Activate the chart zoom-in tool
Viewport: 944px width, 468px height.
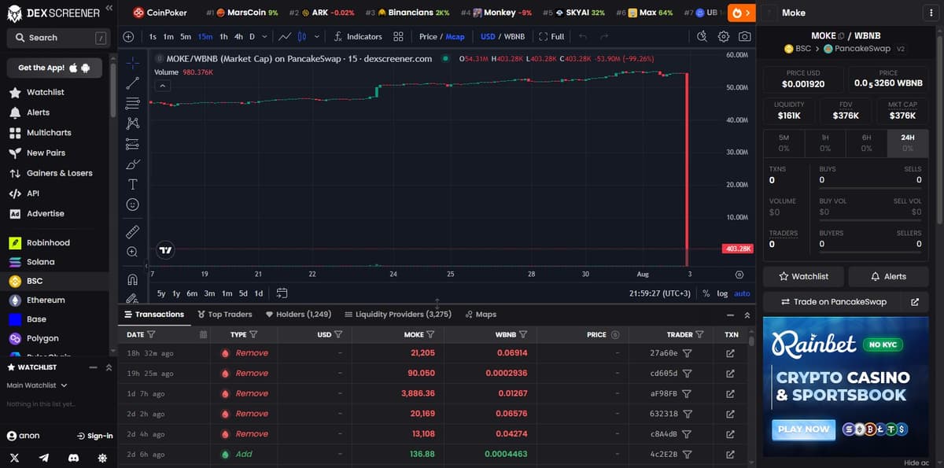point(133,252)
